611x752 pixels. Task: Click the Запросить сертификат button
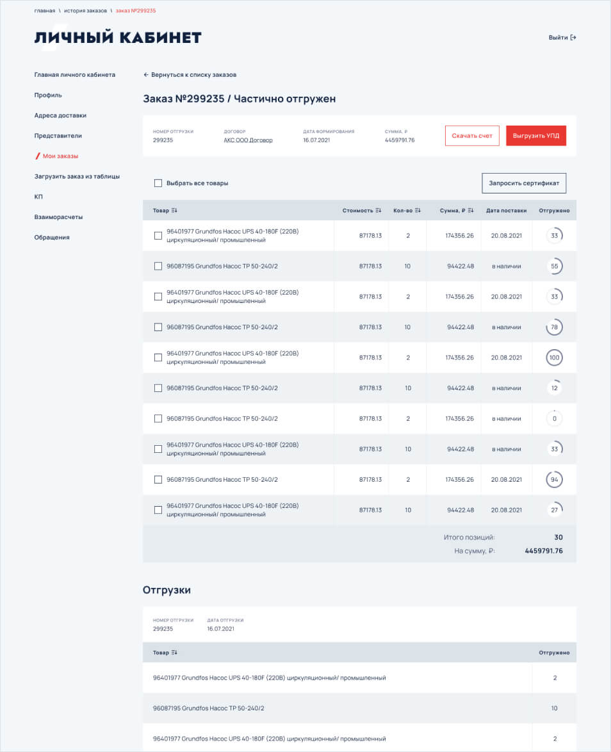click(x=523, y=183)
